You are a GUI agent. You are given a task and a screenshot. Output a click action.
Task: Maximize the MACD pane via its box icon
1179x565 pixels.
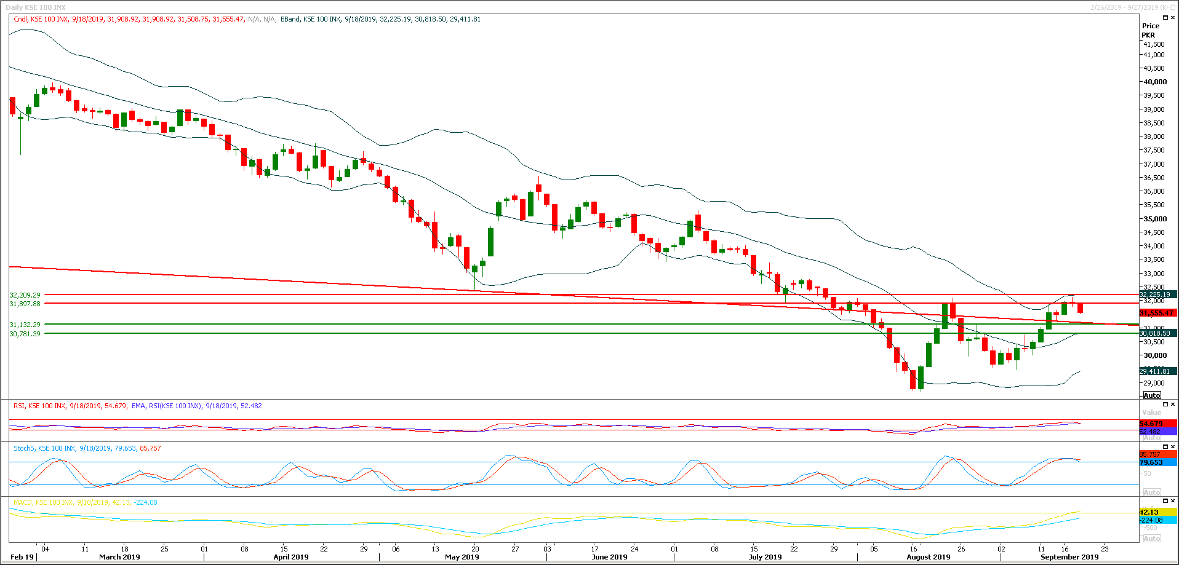click(x=1165, y=501)
